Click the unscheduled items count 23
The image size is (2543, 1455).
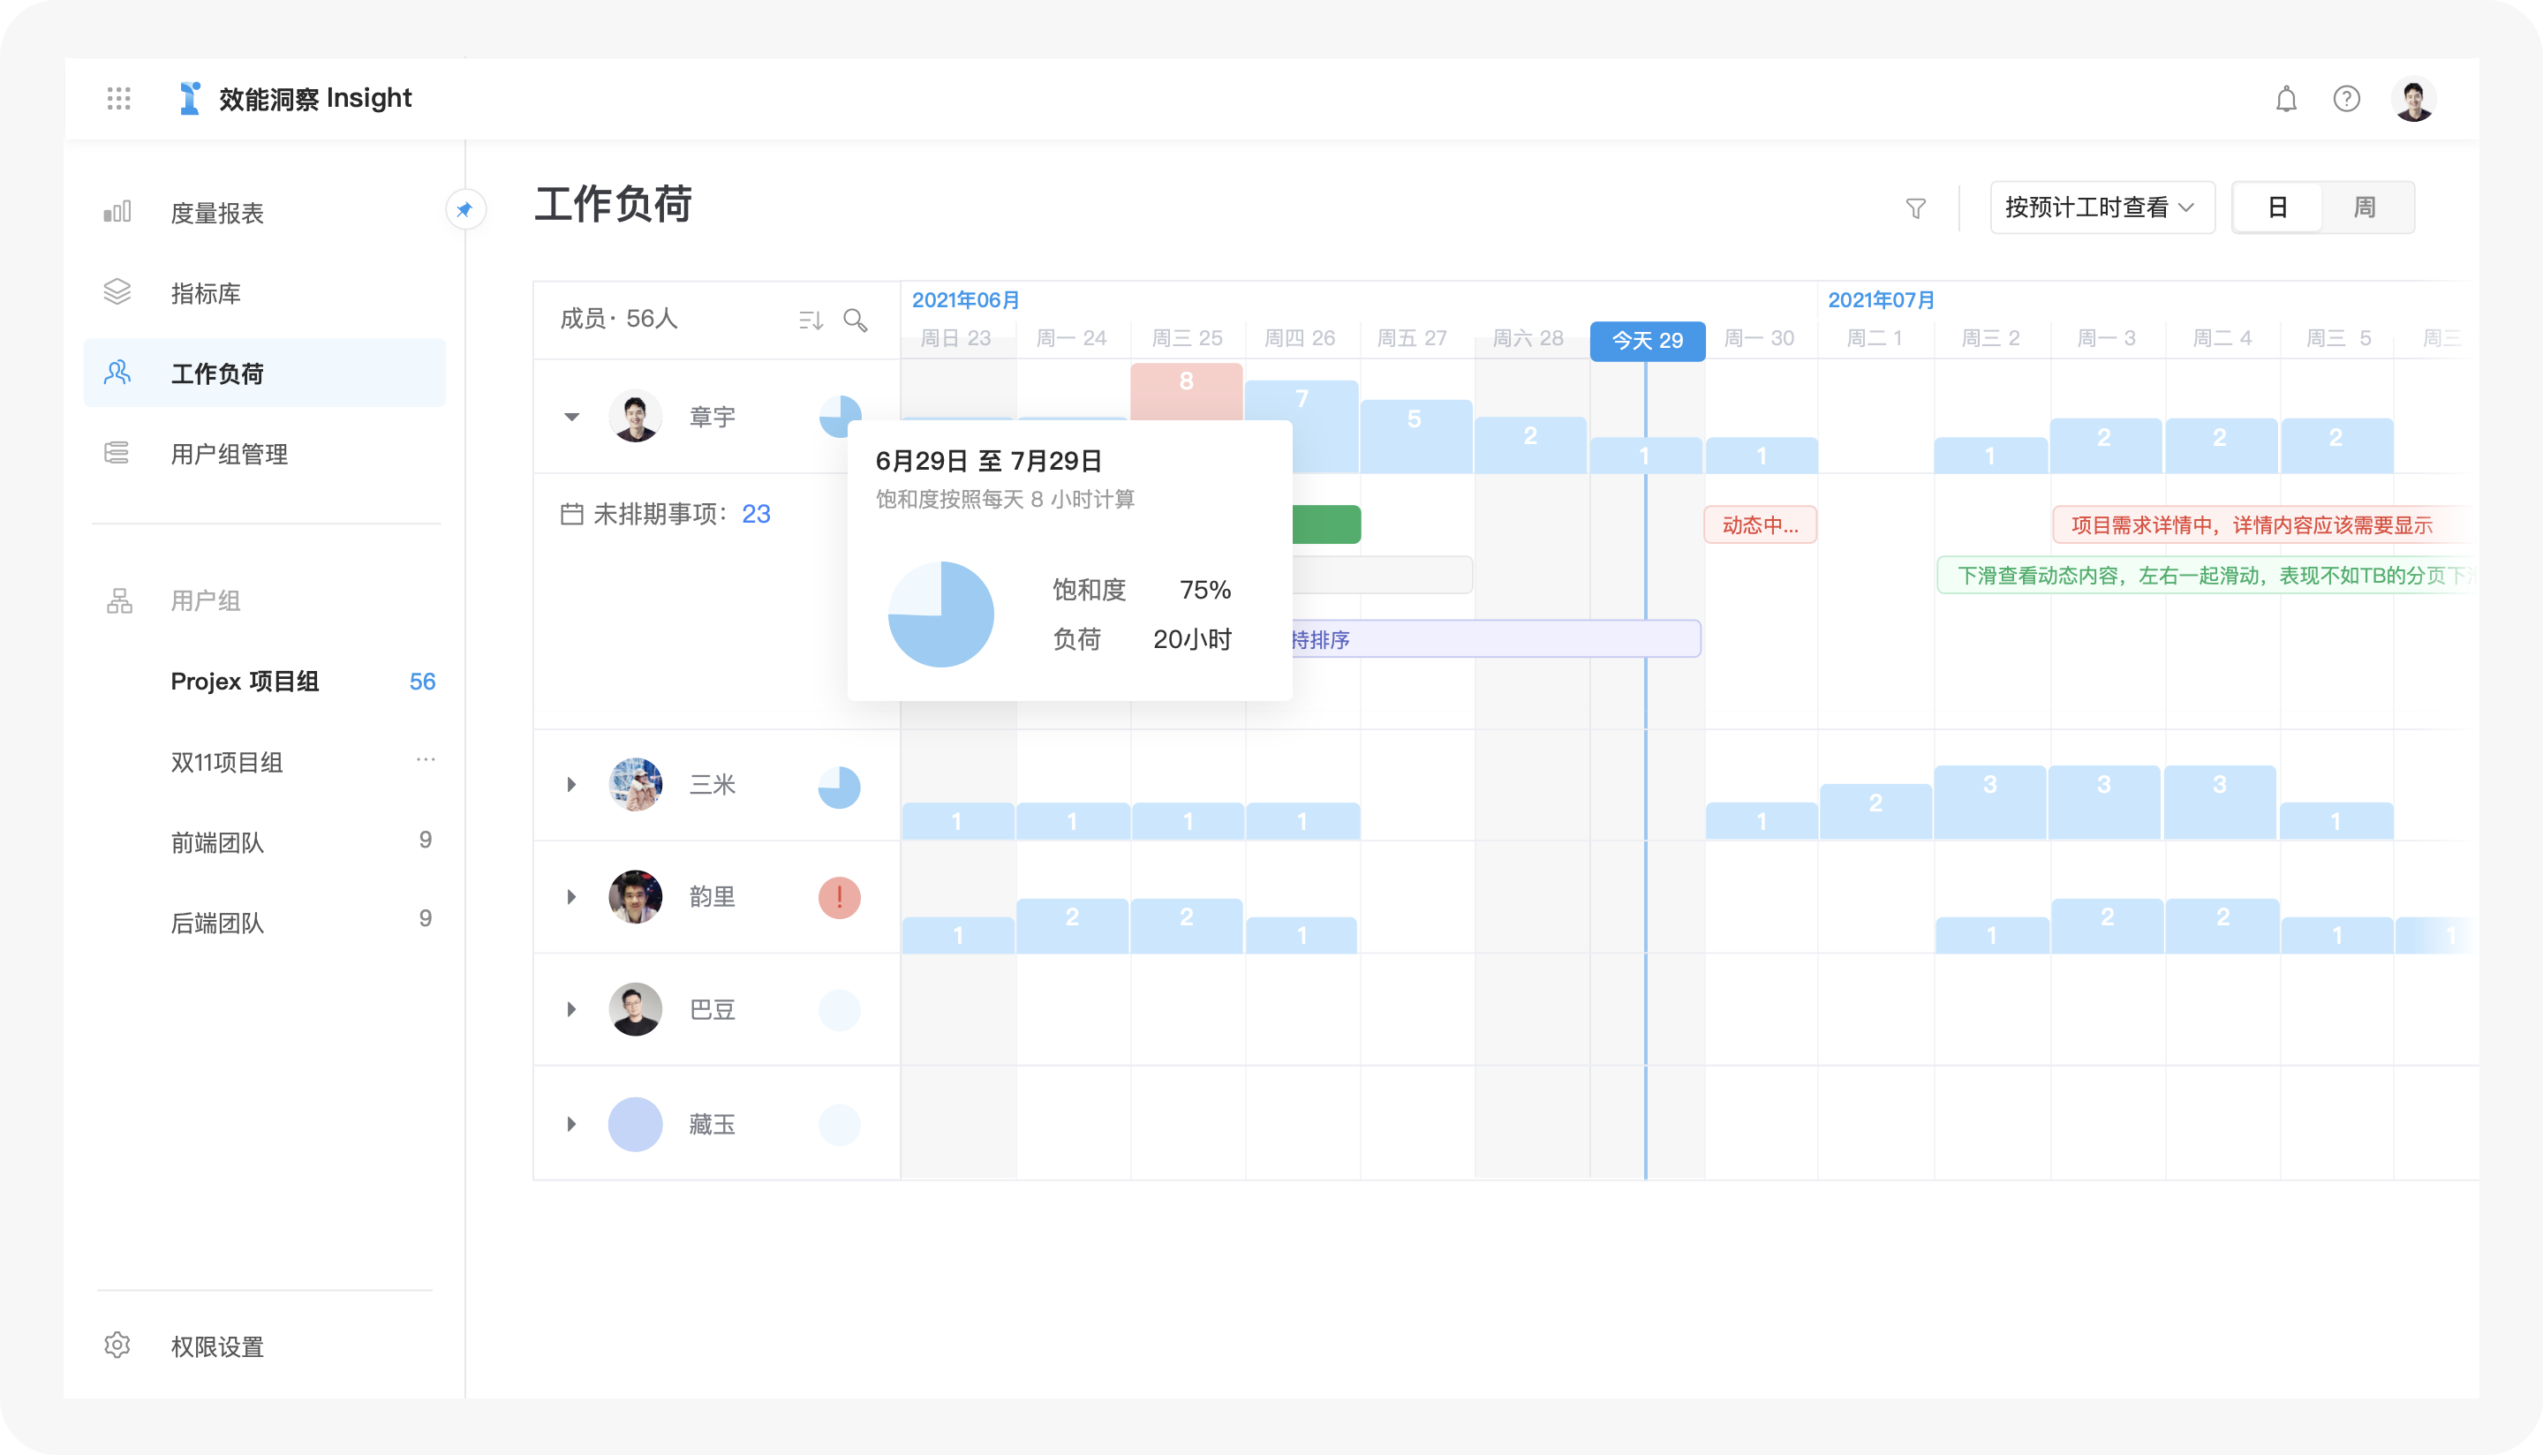point(757,514)
